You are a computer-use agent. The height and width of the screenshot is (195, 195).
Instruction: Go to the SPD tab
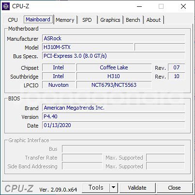(x=87, y=20)
